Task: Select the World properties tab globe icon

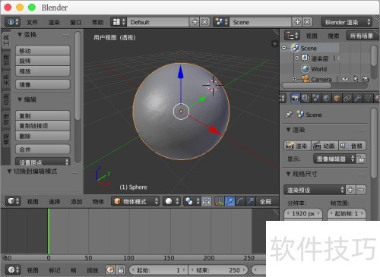Action: 326,98
